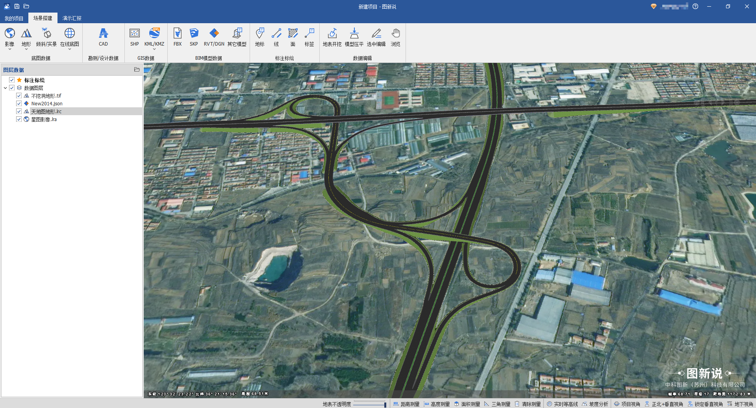Adjust the 地表不透明度 opacity slider
Image resolution: width=756 pixels, height=408 pixels.
370,404
